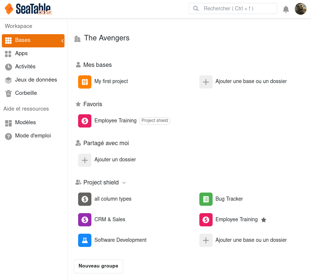The width and height of the screenshot is (311, 280).
Task: Go to Activités in the sidebar
Action: coord(25,67)
